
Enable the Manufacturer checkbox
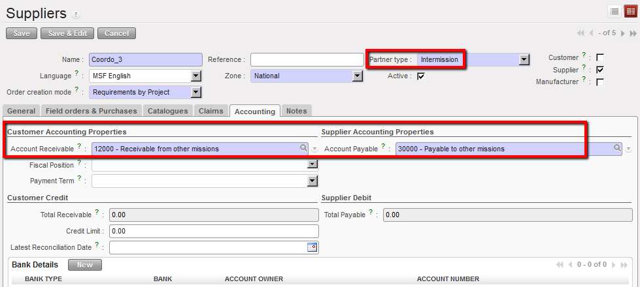point(599,82)
